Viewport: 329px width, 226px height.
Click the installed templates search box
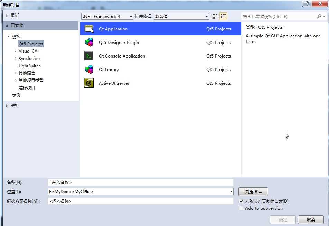pos(279,16)
